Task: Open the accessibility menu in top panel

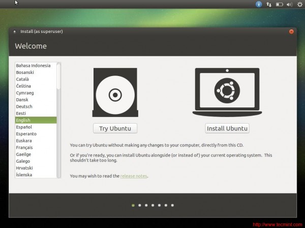Action: pyautogui.click(x=259, y=4)
